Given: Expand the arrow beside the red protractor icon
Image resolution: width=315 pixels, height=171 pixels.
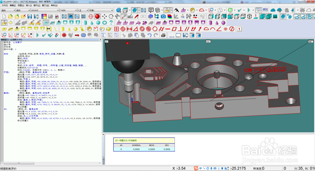Looking at the screenshot, I should (206, 10).
